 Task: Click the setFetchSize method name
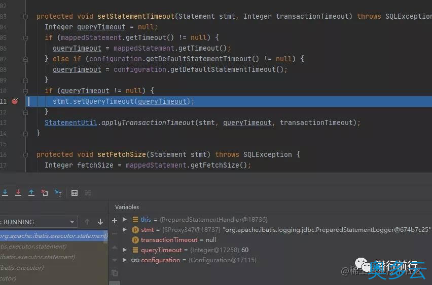pyautogui.click(x=122, y=154)
